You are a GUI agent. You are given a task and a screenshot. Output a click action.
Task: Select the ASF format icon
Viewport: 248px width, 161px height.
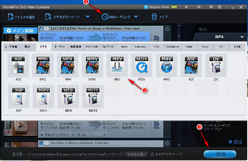click(191, 65)
